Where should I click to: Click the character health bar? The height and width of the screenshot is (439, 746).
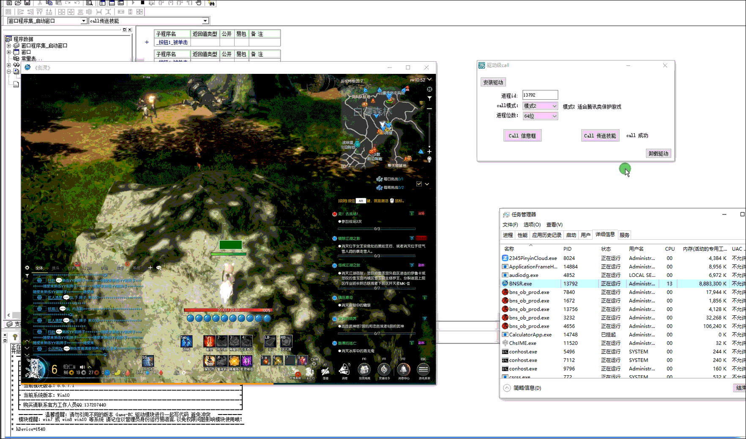(x=228, y=310)
